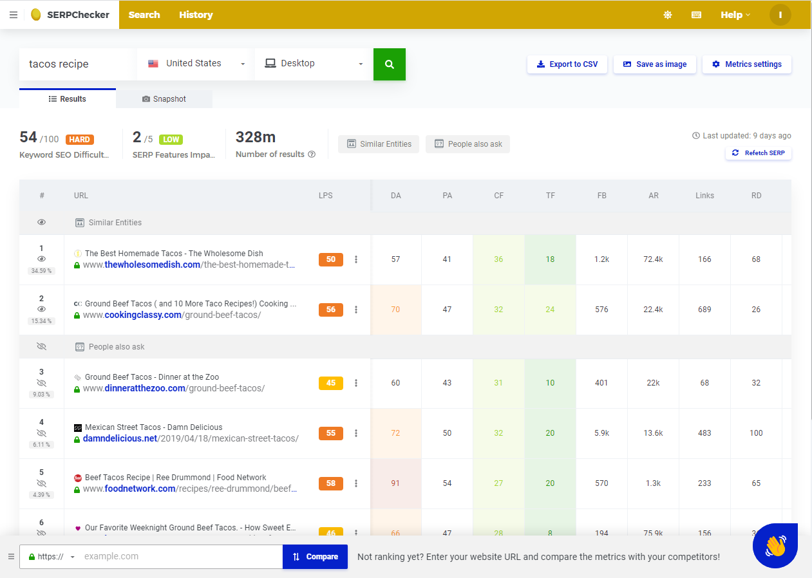The width and height of the screenshot is (812, 578).
Task: Open three-dot menu for thewholesomedish.com row
Action: click(x=356, y=259)
